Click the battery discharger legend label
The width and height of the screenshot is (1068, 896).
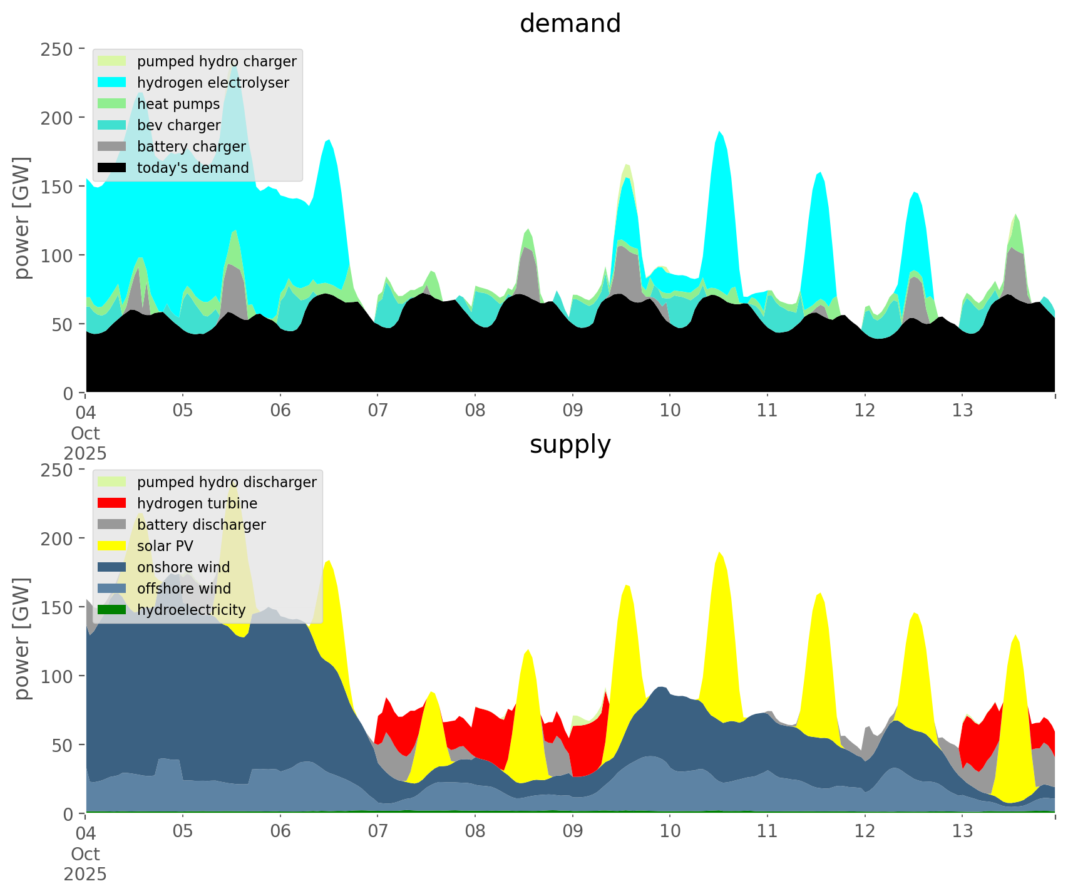[201, 525]
